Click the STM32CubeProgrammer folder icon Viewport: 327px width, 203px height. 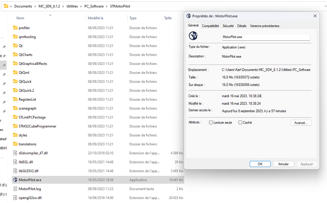coord(15,126)
